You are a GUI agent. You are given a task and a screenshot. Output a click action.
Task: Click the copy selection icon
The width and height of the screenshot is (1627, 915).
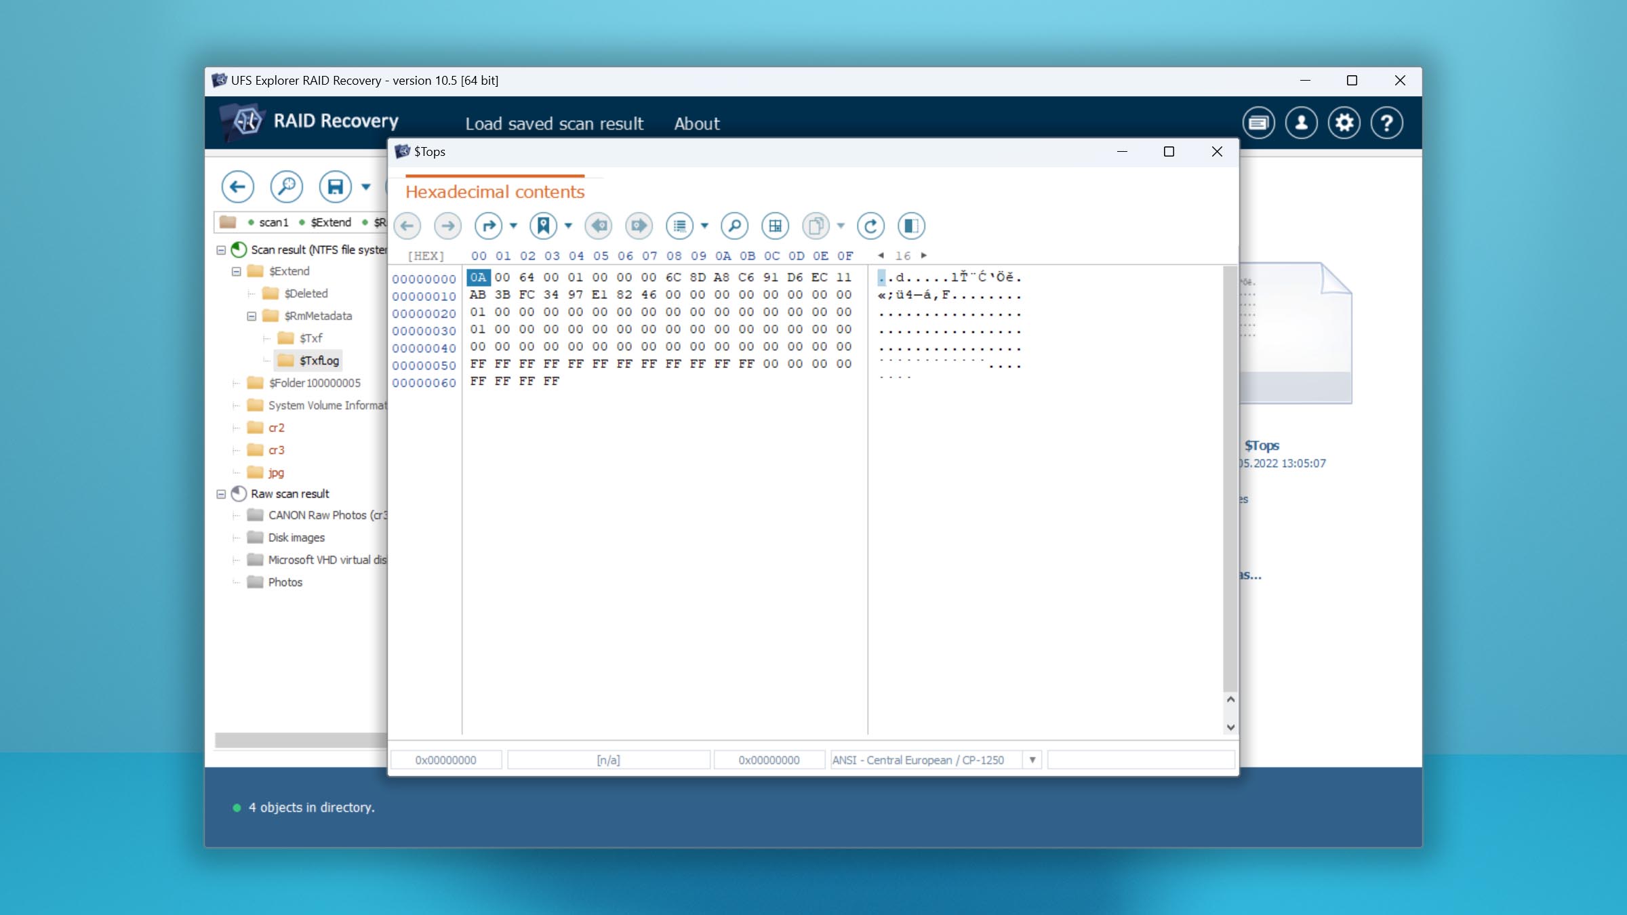pos(816,226)
